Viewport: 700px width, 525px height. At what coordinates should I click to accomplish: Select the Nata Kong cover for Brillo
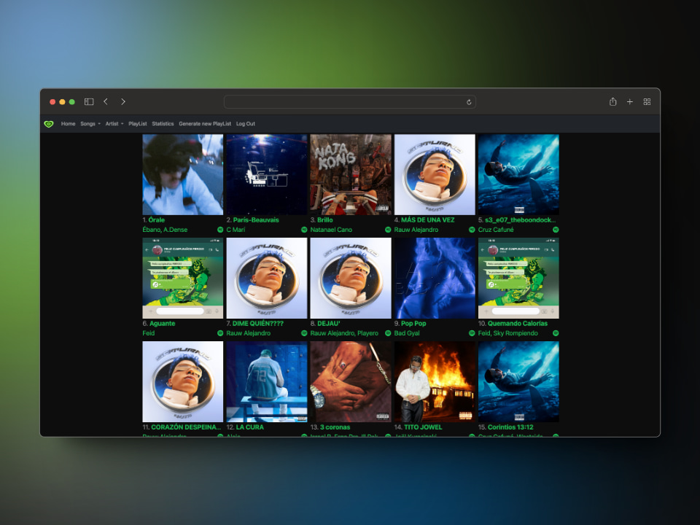coord(351,174)
